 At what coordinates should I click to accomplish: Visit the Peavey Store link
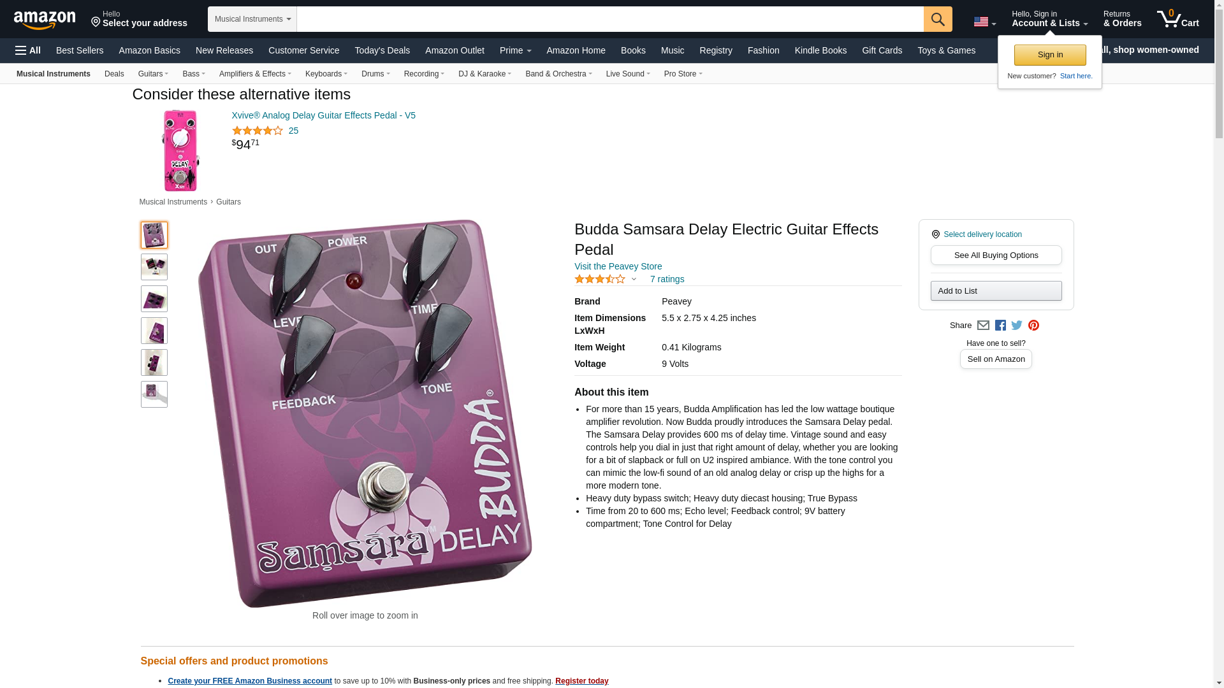coord(618,266)
